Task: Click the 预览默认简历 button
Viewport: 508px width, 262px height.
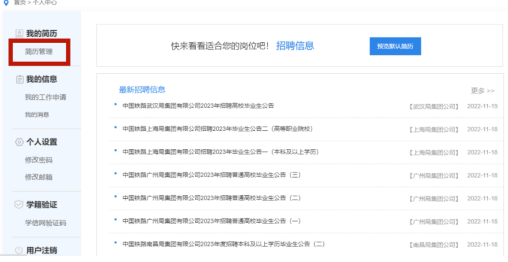Action: [395, 46]
